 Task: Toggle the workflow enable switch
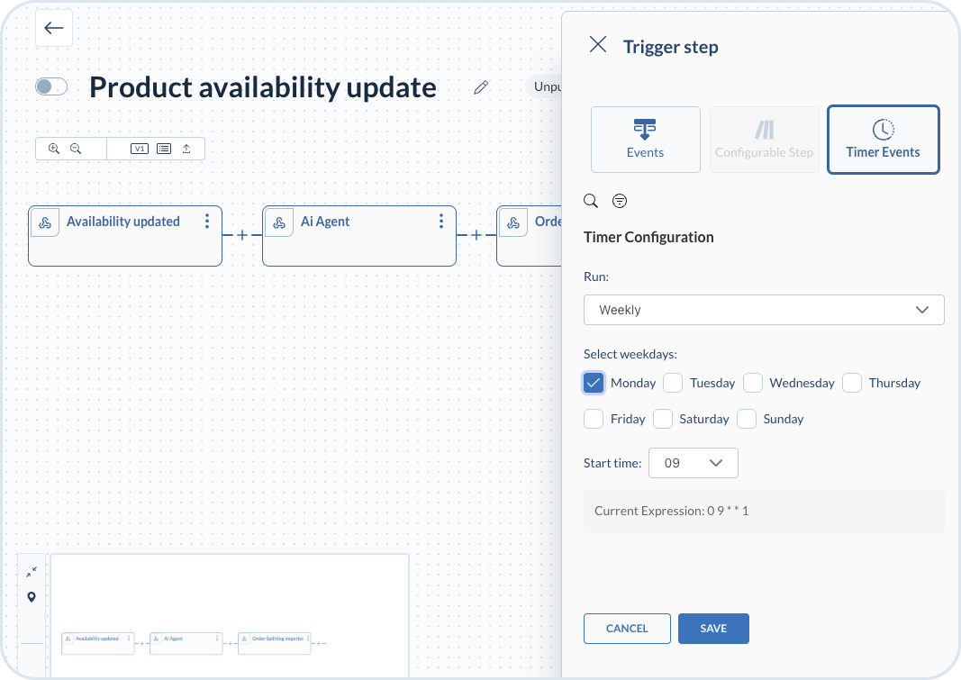click(51, 86)
